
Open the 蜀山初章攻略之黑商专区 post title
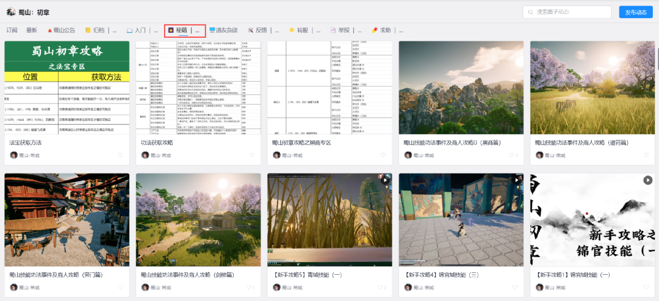tap(302, 143)
